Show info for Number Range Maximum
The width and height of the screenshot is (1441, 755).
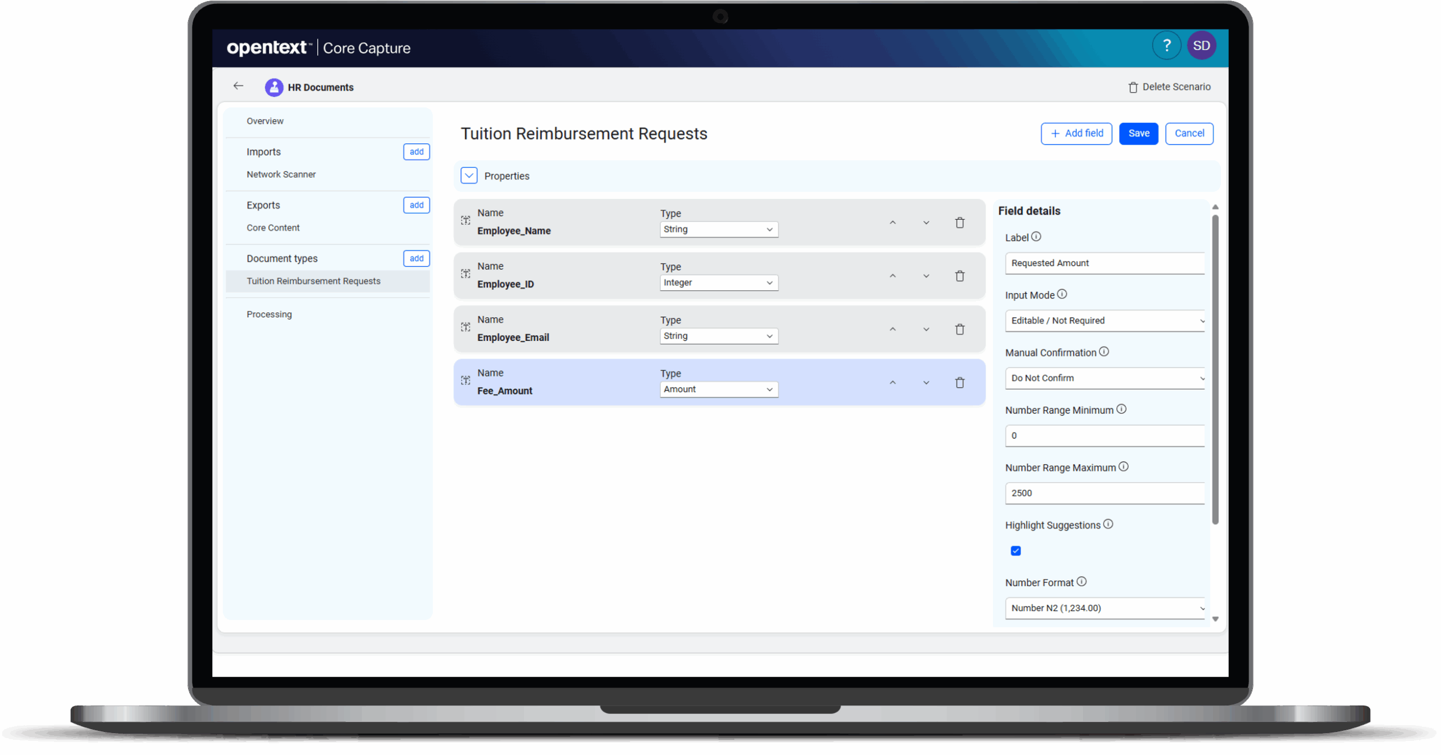coord(1124,467)
